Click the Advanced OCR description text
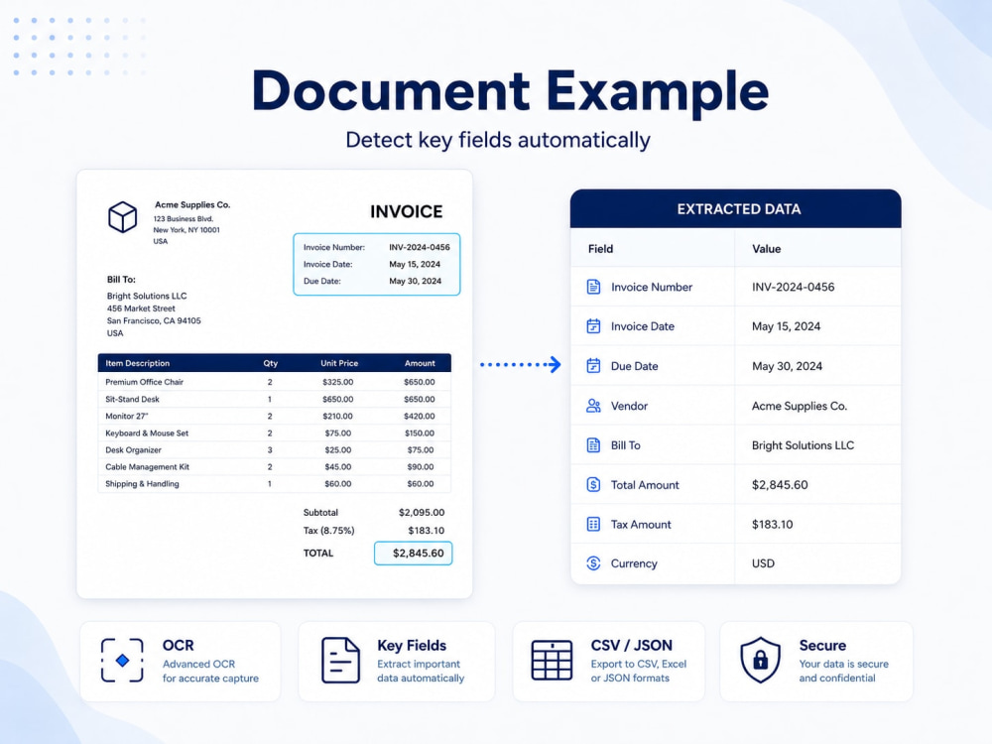The height and width of the screenshot is (744, 992). click(x=210, y=672)
